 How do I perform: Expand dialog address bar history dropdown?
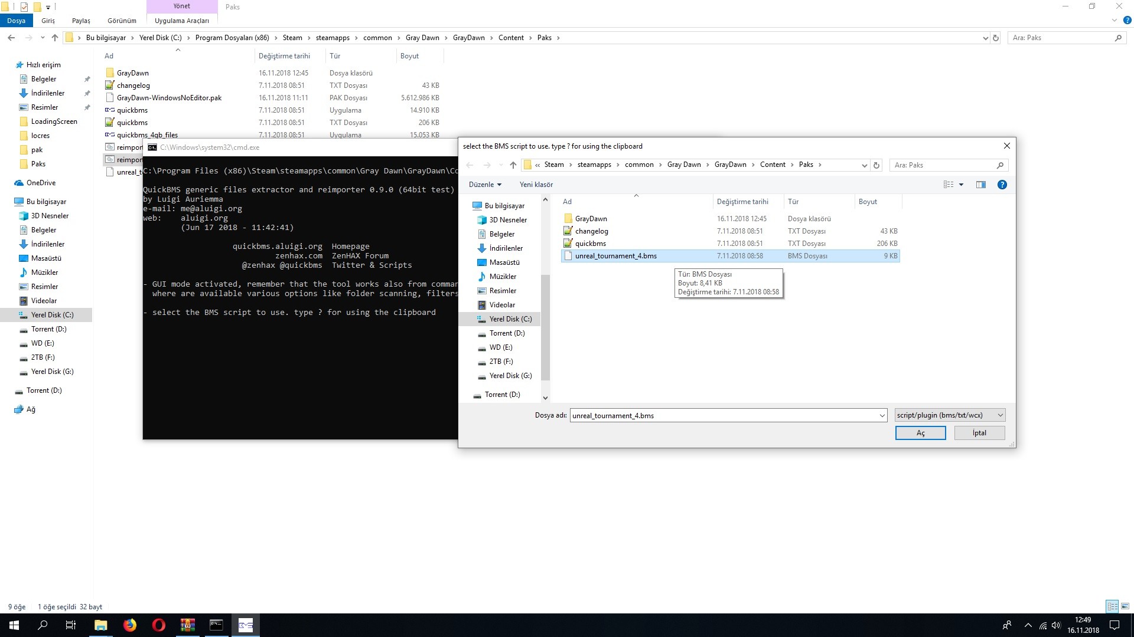864,165
